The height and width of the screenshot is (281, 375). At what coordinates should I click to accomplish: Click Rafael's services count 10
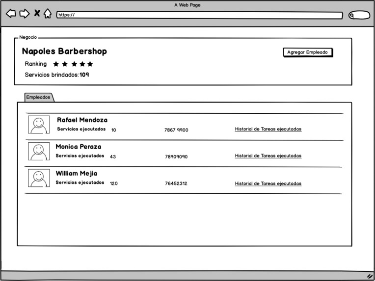pos(113,130)
